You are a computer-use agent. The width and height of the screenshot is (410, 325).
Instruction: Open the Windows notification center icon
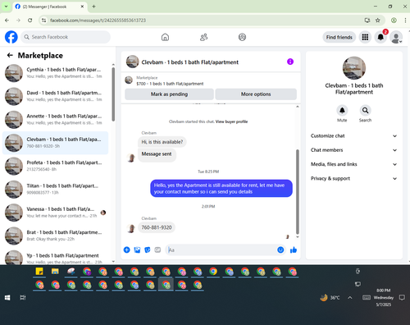click(402, 298)
